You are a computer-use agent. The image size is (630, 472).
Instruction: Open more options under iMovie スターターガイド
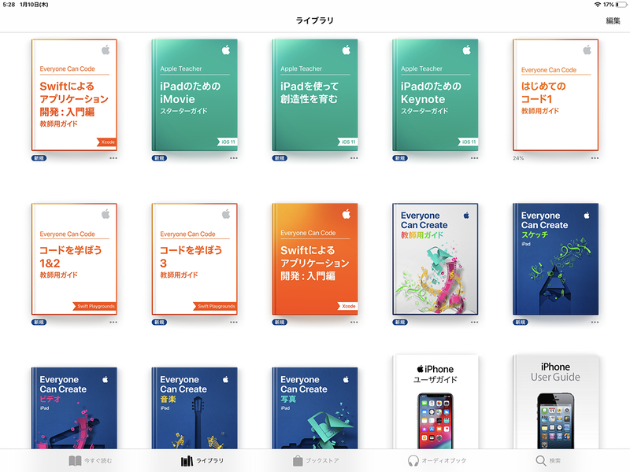233,158
